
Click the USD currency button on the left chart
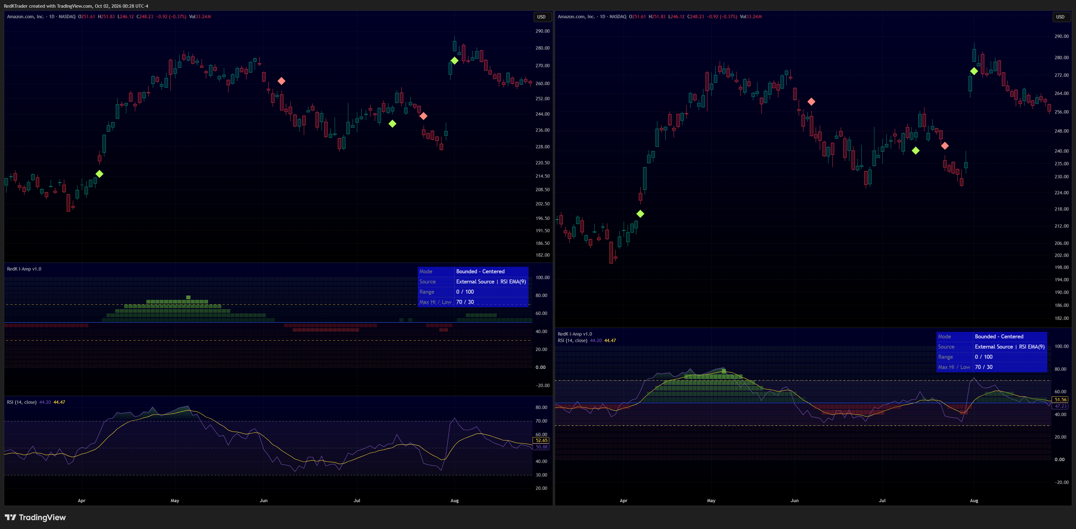[541, 17]
